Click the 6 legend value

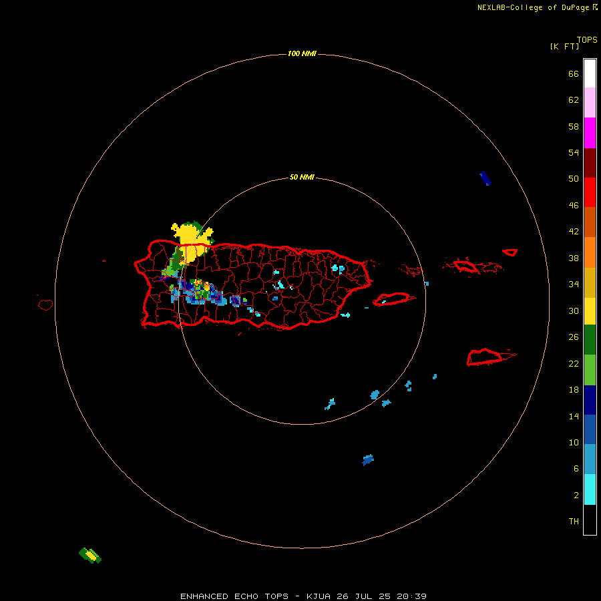(x=576, y=469)
